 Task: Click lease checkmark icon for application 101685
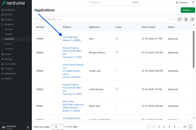coord(117,38)
